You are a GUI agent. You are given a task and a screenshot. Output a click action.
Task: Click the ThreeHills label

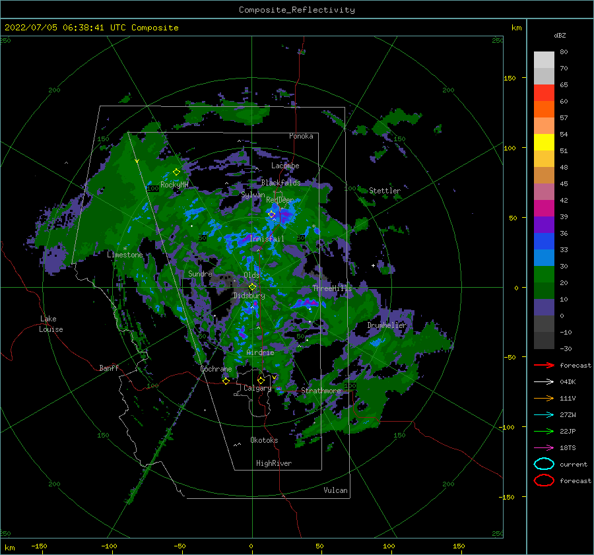(x=332, y=288)
